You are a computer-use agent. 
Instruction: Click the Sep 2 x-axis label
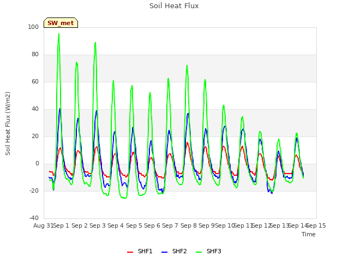pos(80,225)
